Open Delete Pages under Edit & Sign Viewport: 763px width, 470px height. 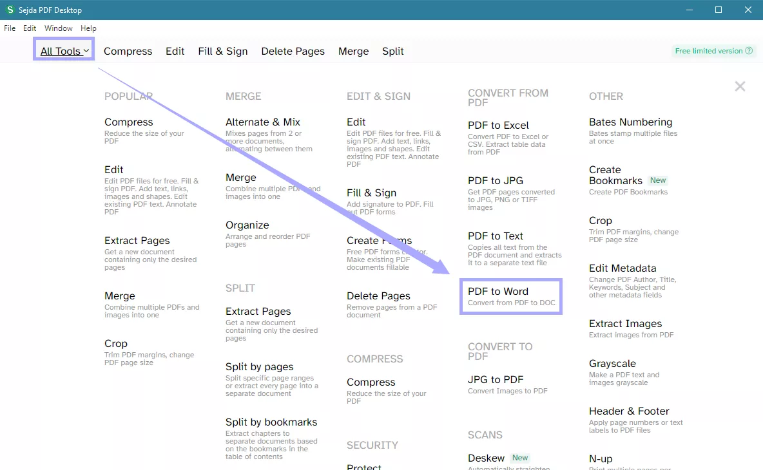tap(378, 296)
